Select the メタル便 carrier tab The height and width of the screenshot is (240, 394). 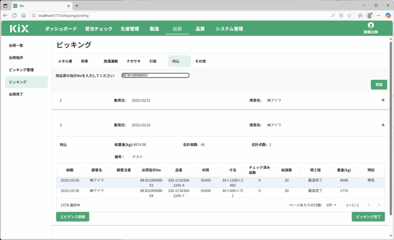(65, 61)
